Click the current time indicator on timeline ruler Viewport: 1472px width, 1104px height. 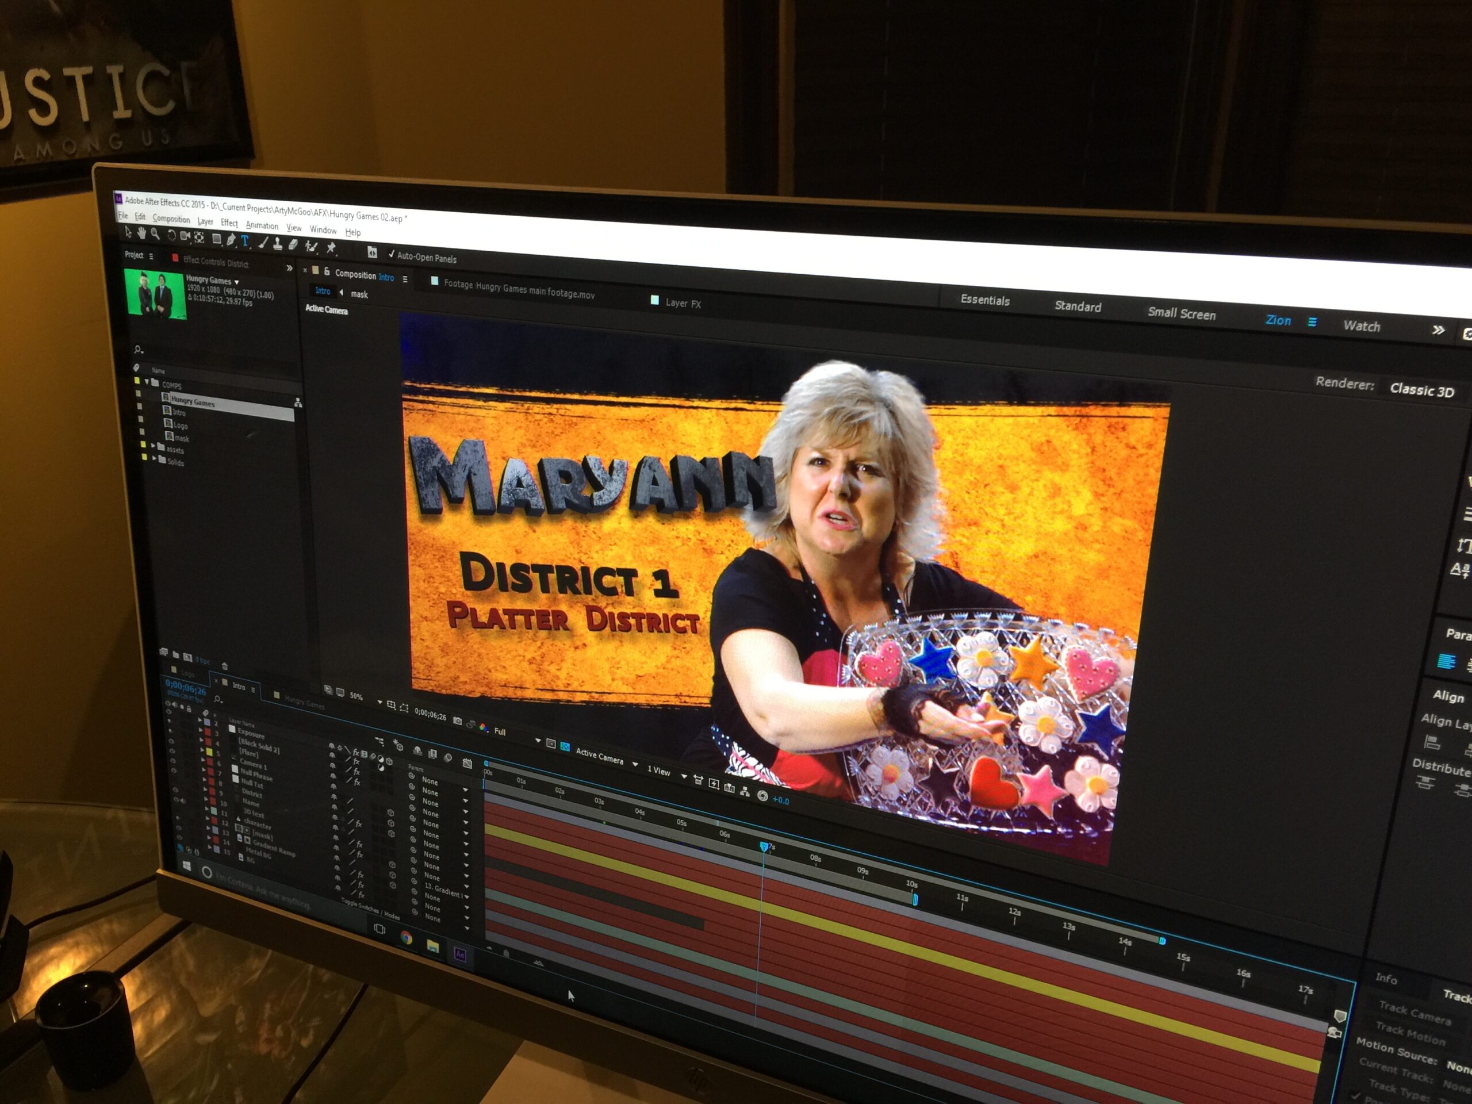click(x=764, y=846)
